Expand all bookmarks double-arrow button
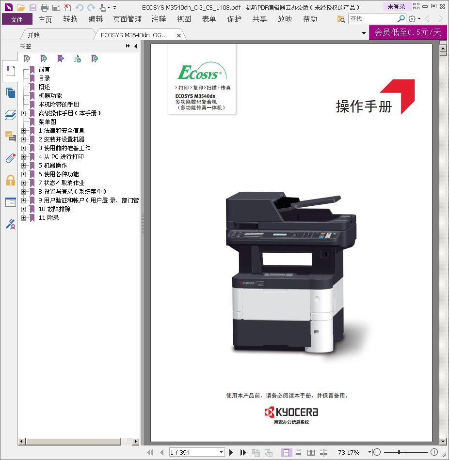Image resolution: width=449 pixels, height=460 pixels. [128, 46]
